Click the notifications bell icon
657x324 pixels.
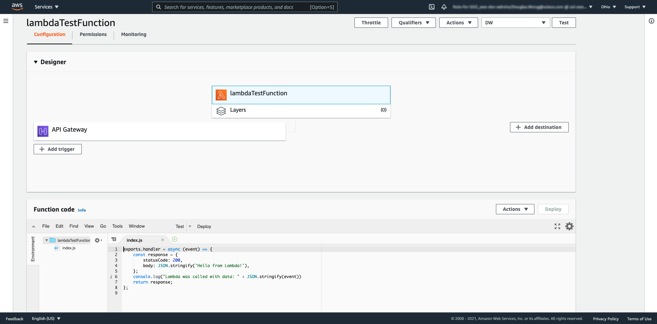pos(444,7)
